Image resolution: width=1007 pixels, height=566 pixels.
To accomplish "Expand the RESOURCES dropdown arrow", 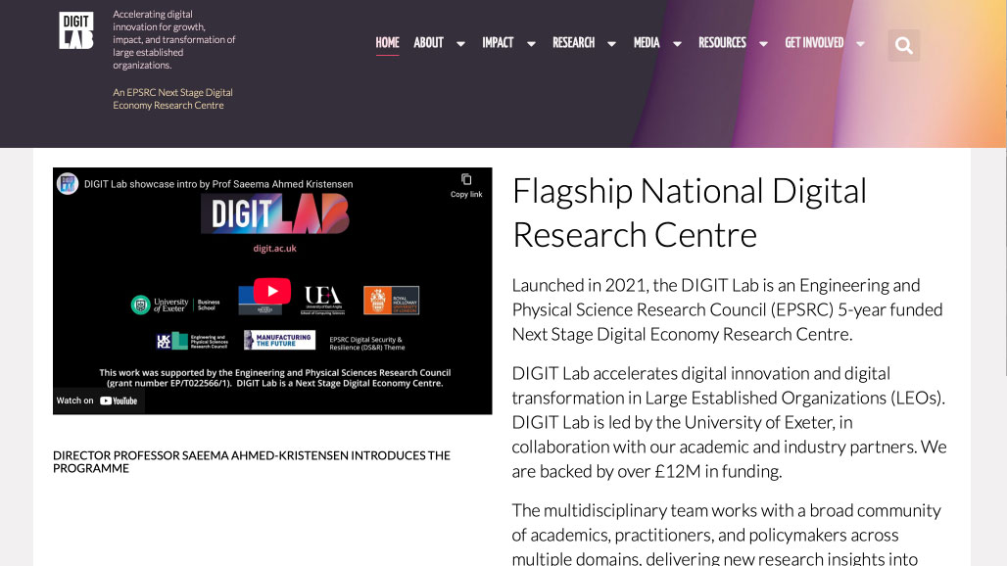I will (x=764, y=44).
